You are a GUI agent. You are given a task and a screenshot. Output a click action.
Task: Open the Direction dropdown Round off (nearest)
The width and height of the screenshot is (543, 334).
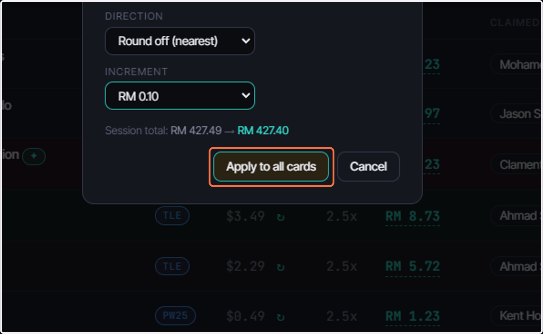point(180,41)
